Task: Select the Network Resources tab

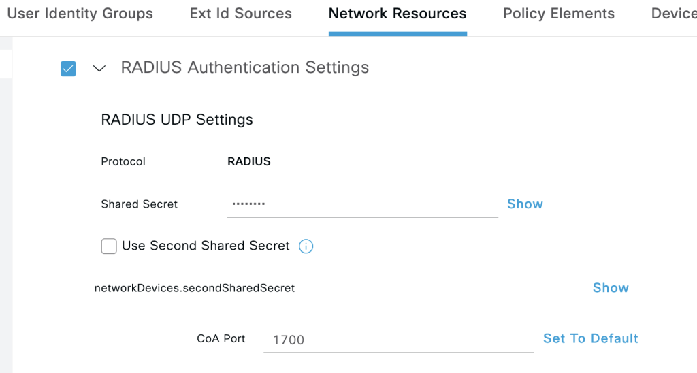Action: [x=398, y=14]
